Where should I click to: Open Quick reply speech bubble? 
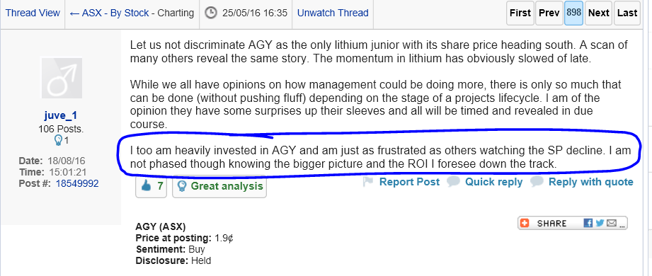click(453, 182)
